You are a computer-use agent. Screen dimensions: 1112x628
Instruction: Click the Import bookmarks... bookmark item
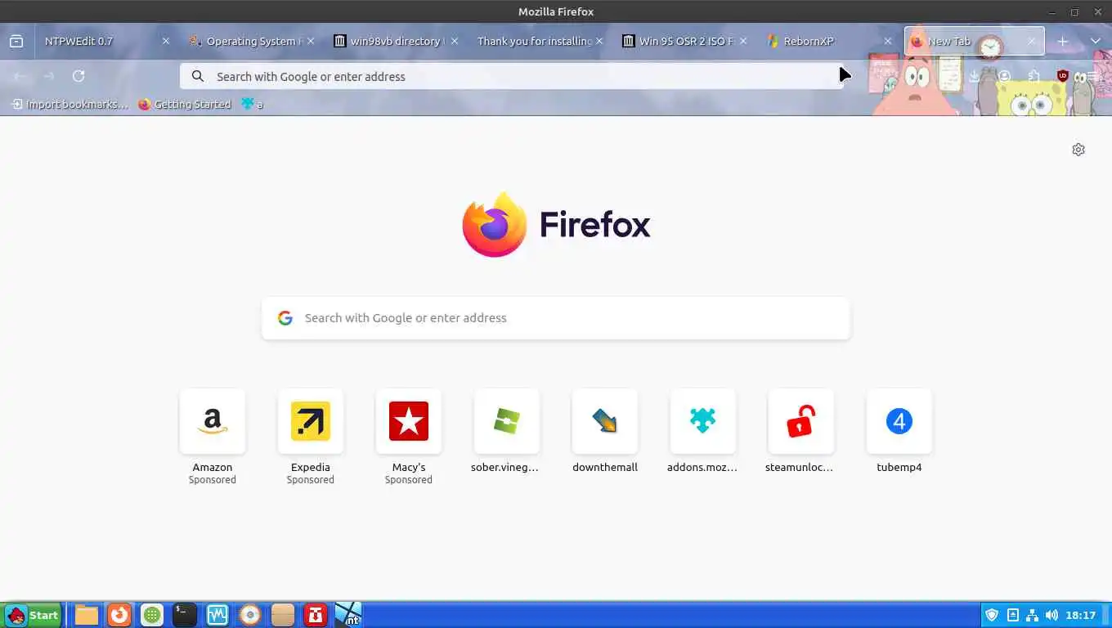(x=69, y=104)
